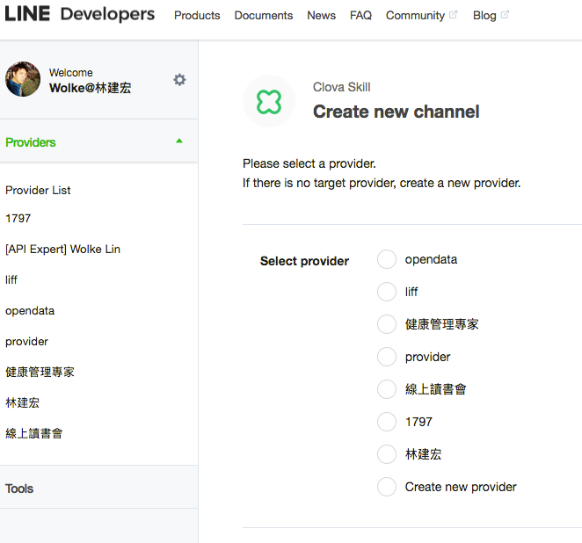Screen dimensions: 582x543
Task: Open the Products menu
Action: (x=197, y=15)
